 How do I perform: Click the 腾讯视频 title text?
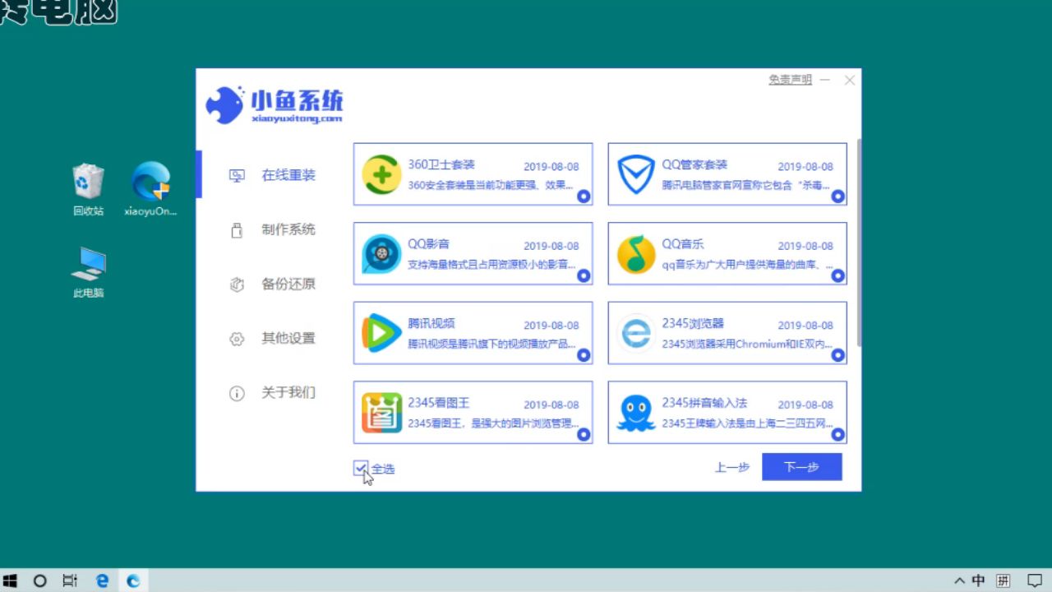[x=431, y=323]
